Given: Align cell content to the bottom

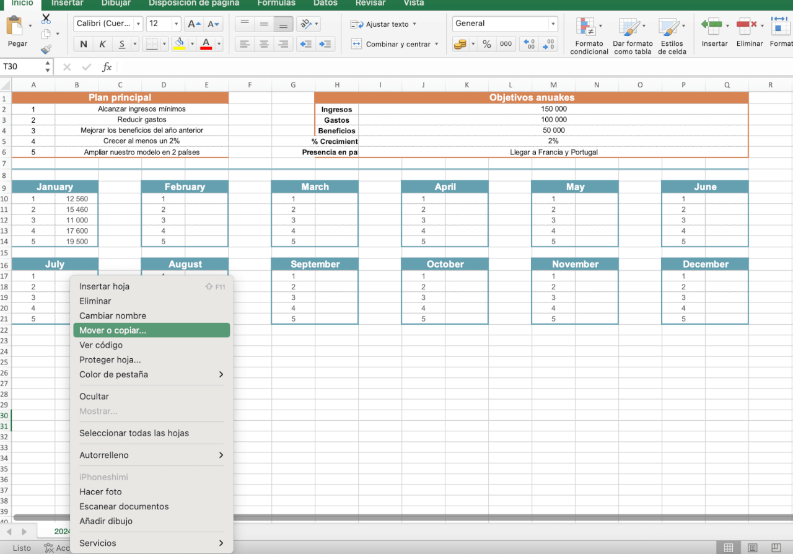Looking at the screenshot, I should [283, 24].
